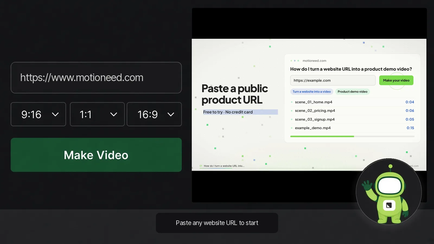This screenshot has height=244, width=434.
Task: Click the 0:06 duration of scene_02_pricing.mp4
Action: (x=410, y=111)
